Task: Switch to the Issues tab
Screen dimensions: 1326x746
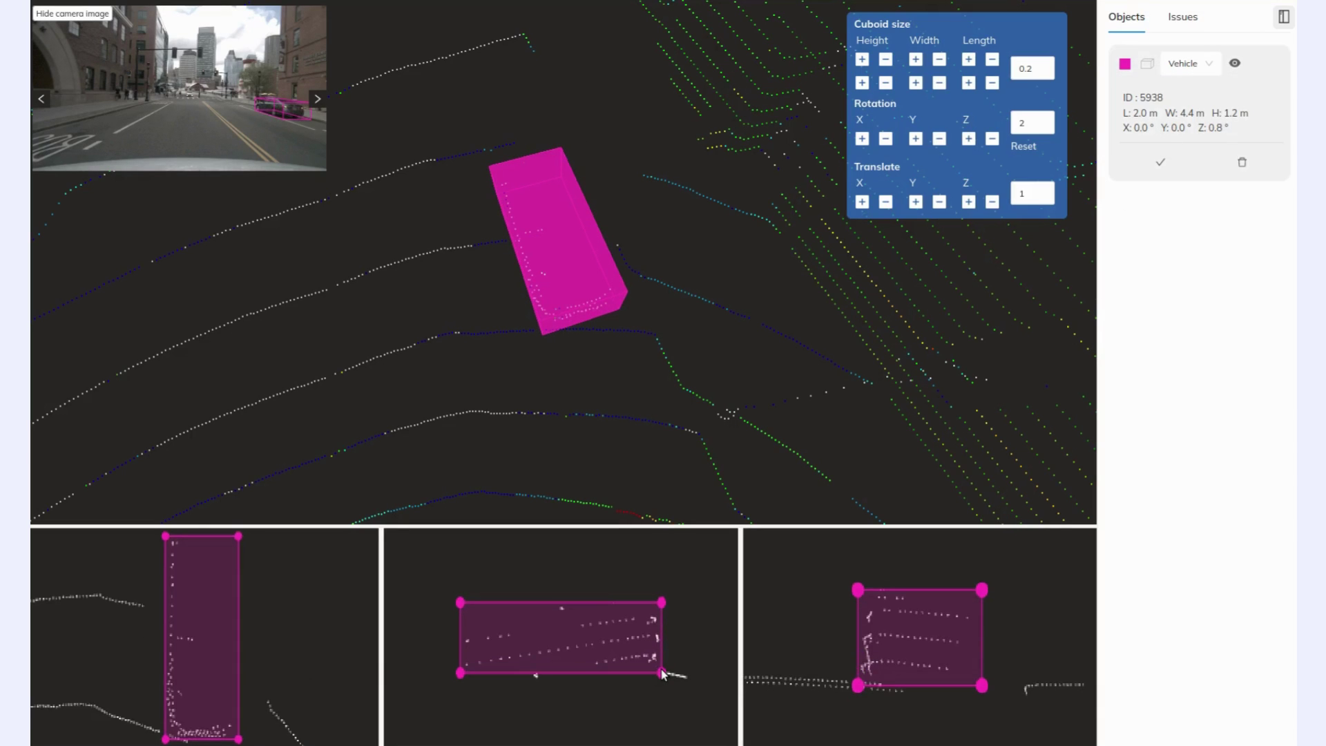Action: click(x=1182, y=17)
